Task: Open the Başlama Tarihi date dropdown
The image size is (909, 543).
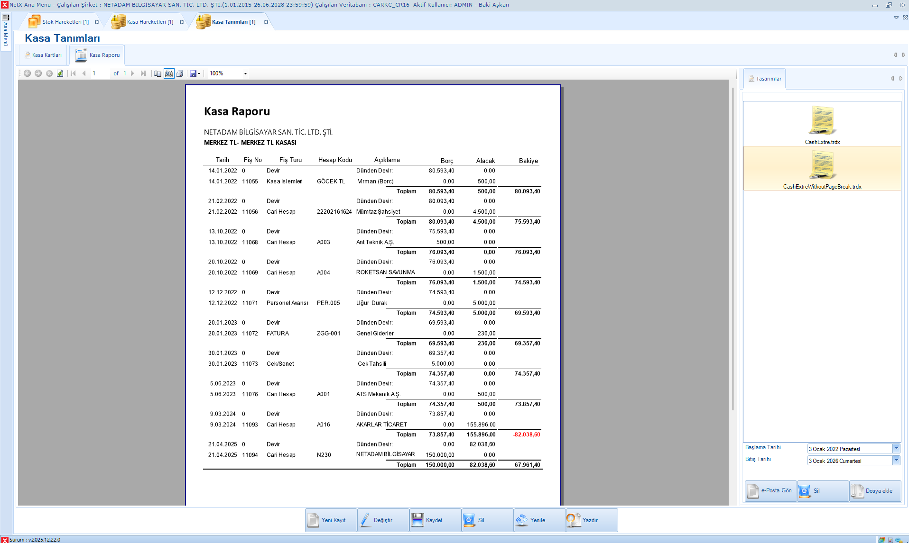Action: coord(896,448)
